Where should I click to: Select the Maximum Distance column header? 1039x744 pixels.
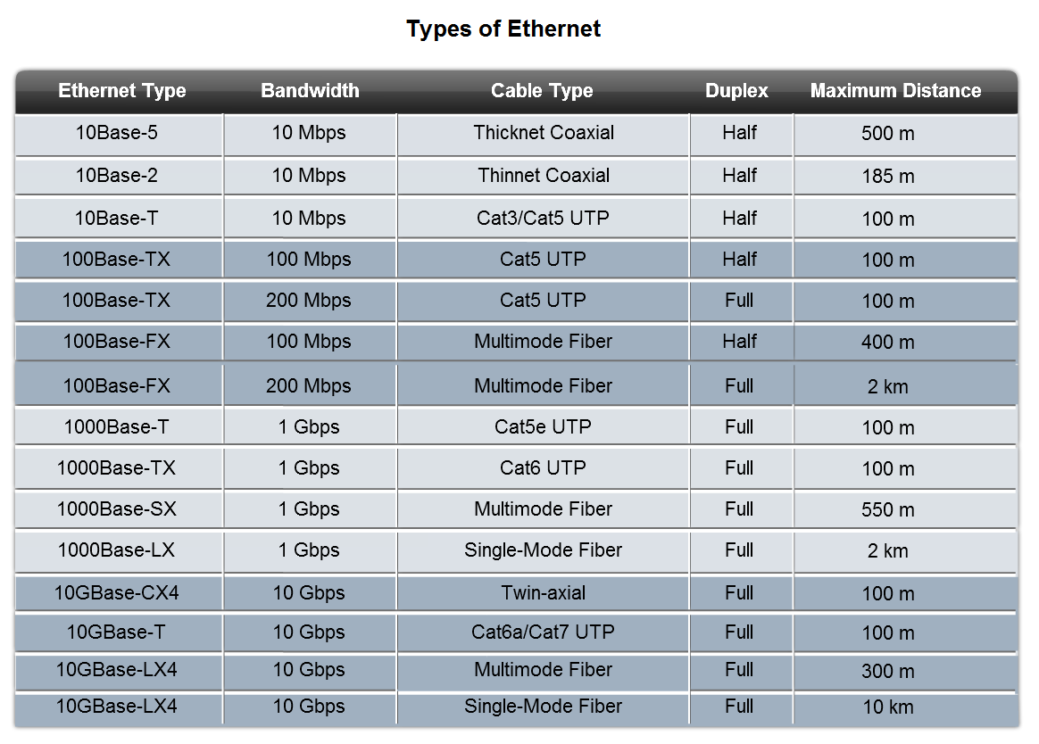point(896,91)
